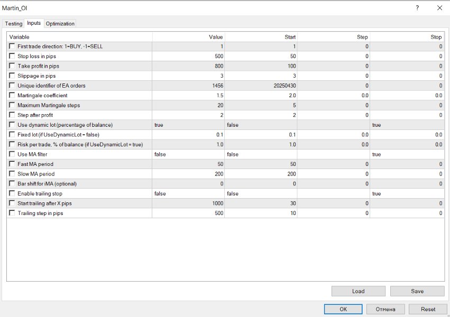Open Use dynamic lot Start 'false' cell
This screenshot has height=317, width=450.
pyautogui.click(x=261, y=125)
